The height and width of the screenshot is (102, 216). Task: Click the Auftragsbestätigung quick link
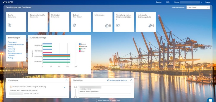(x=15, y=53)
